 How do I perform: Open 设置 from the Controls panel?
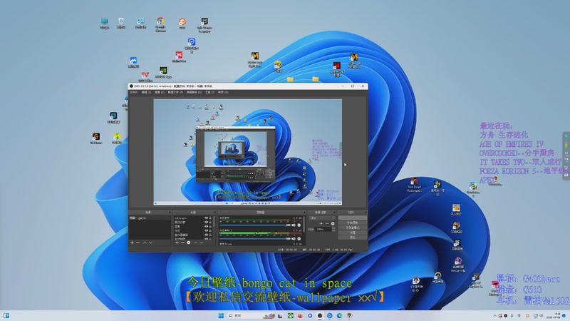[352, 233]
